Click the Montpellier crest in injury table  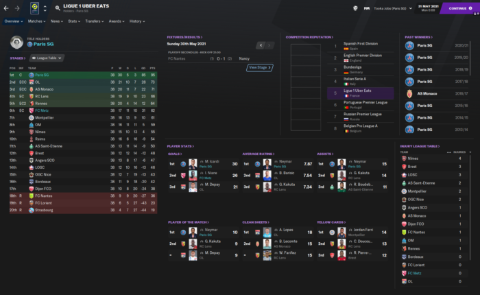click(x=404, y=191)
